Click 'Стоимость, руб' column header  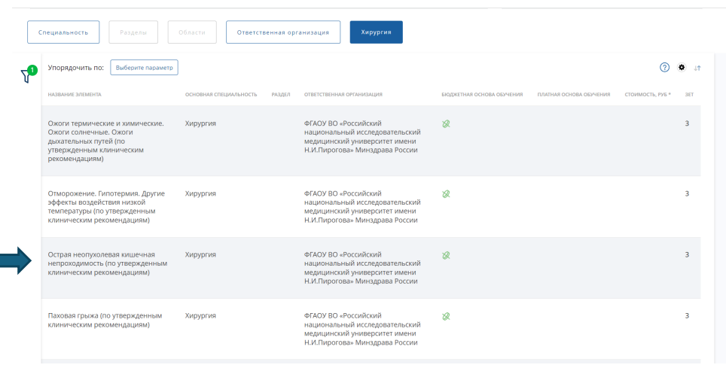[647, 94]
